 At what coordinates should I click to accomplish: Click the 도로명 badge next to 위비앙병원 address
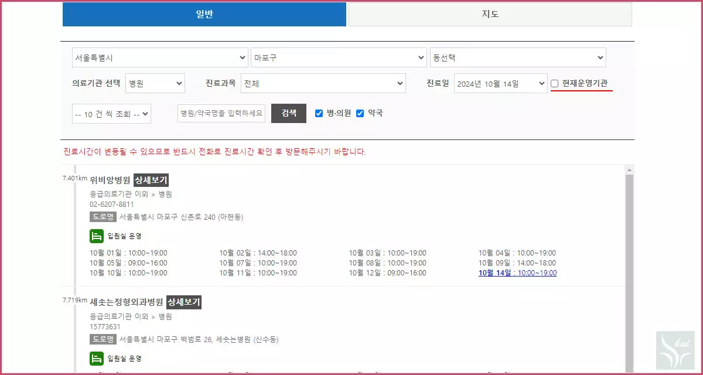103,217
